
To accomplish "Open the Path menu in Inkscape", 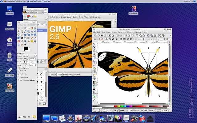I will click(120, 32).
